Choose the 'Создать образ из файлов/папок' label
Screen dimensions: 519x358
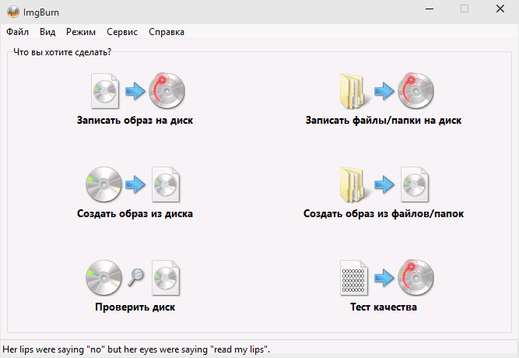click(x=384, y=213)
